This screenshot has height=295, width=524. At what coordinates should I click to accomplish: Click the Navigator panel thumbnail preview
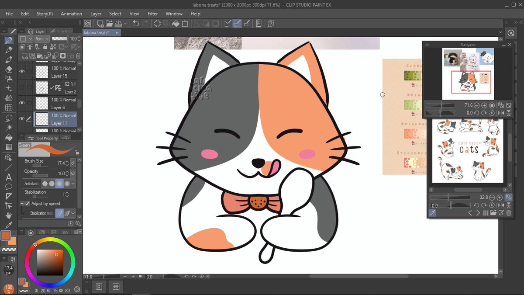click(468, 74)
